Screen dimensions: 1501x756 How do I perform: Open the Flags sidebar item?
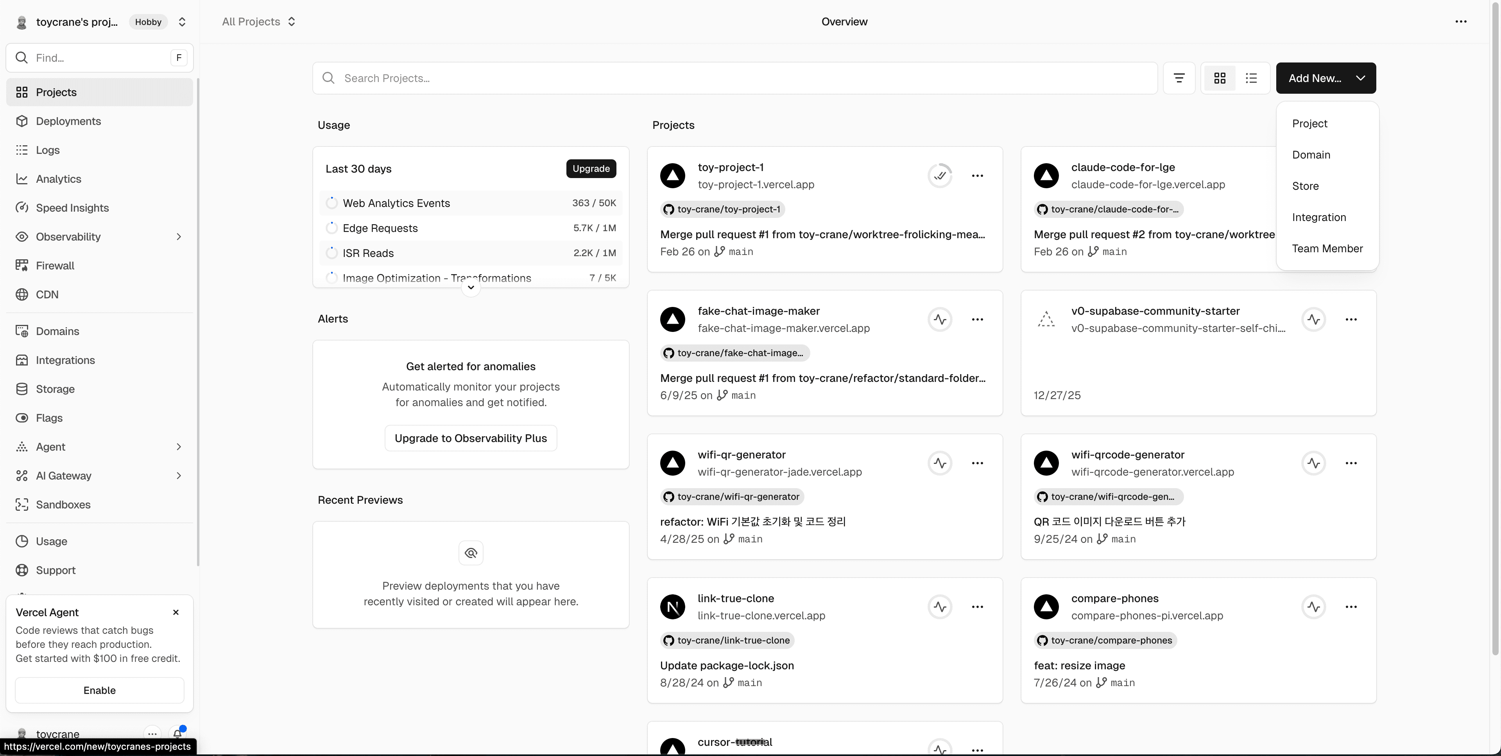coord(49,418)
